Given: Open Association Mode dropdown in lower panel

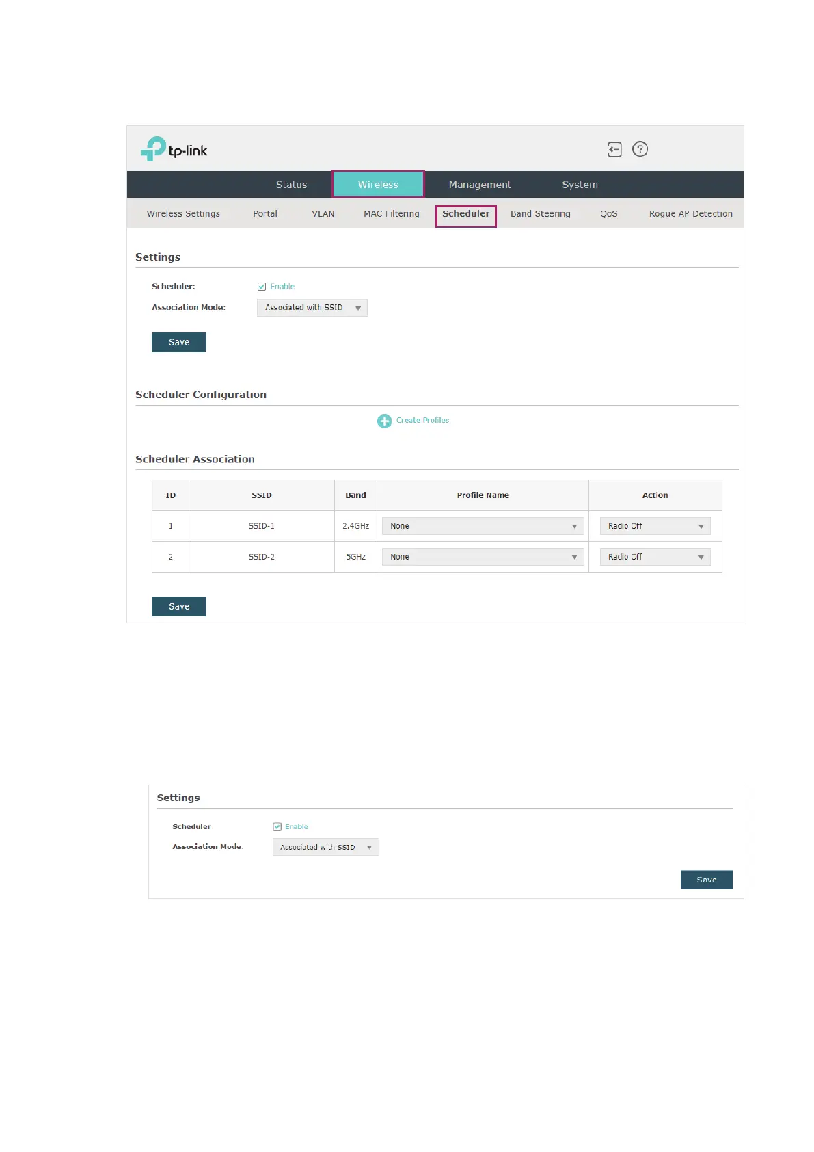Looking at the screenshot, I should [325, 847].
